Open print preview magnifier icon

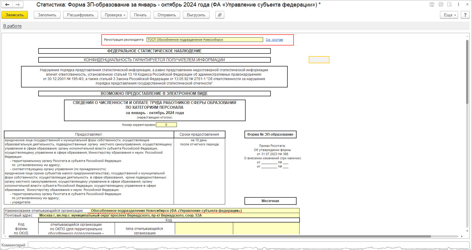tap(450, 4)
